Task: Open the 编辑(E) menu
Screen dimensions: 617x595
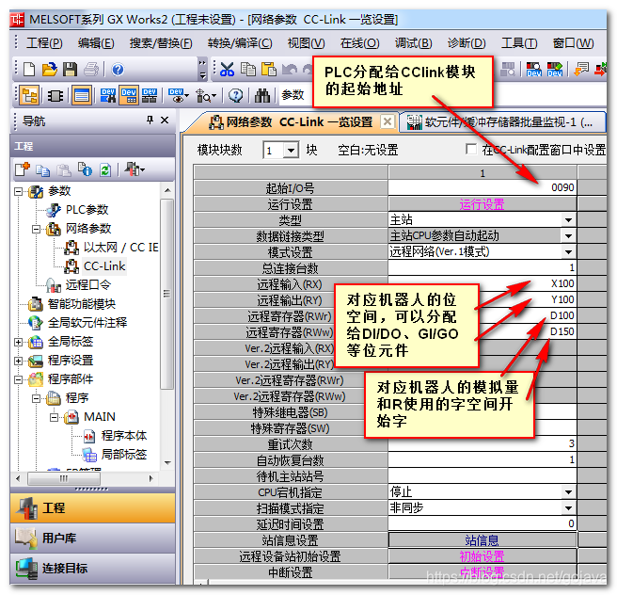Action: click(96, 43)
